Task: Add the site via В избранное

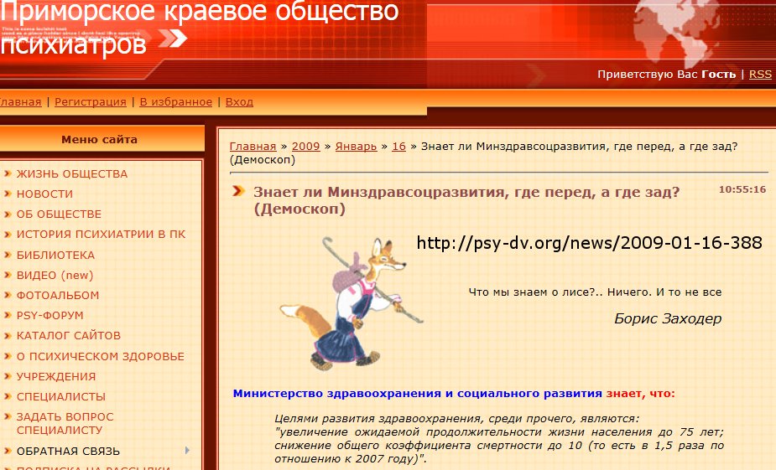Action: 175,102
